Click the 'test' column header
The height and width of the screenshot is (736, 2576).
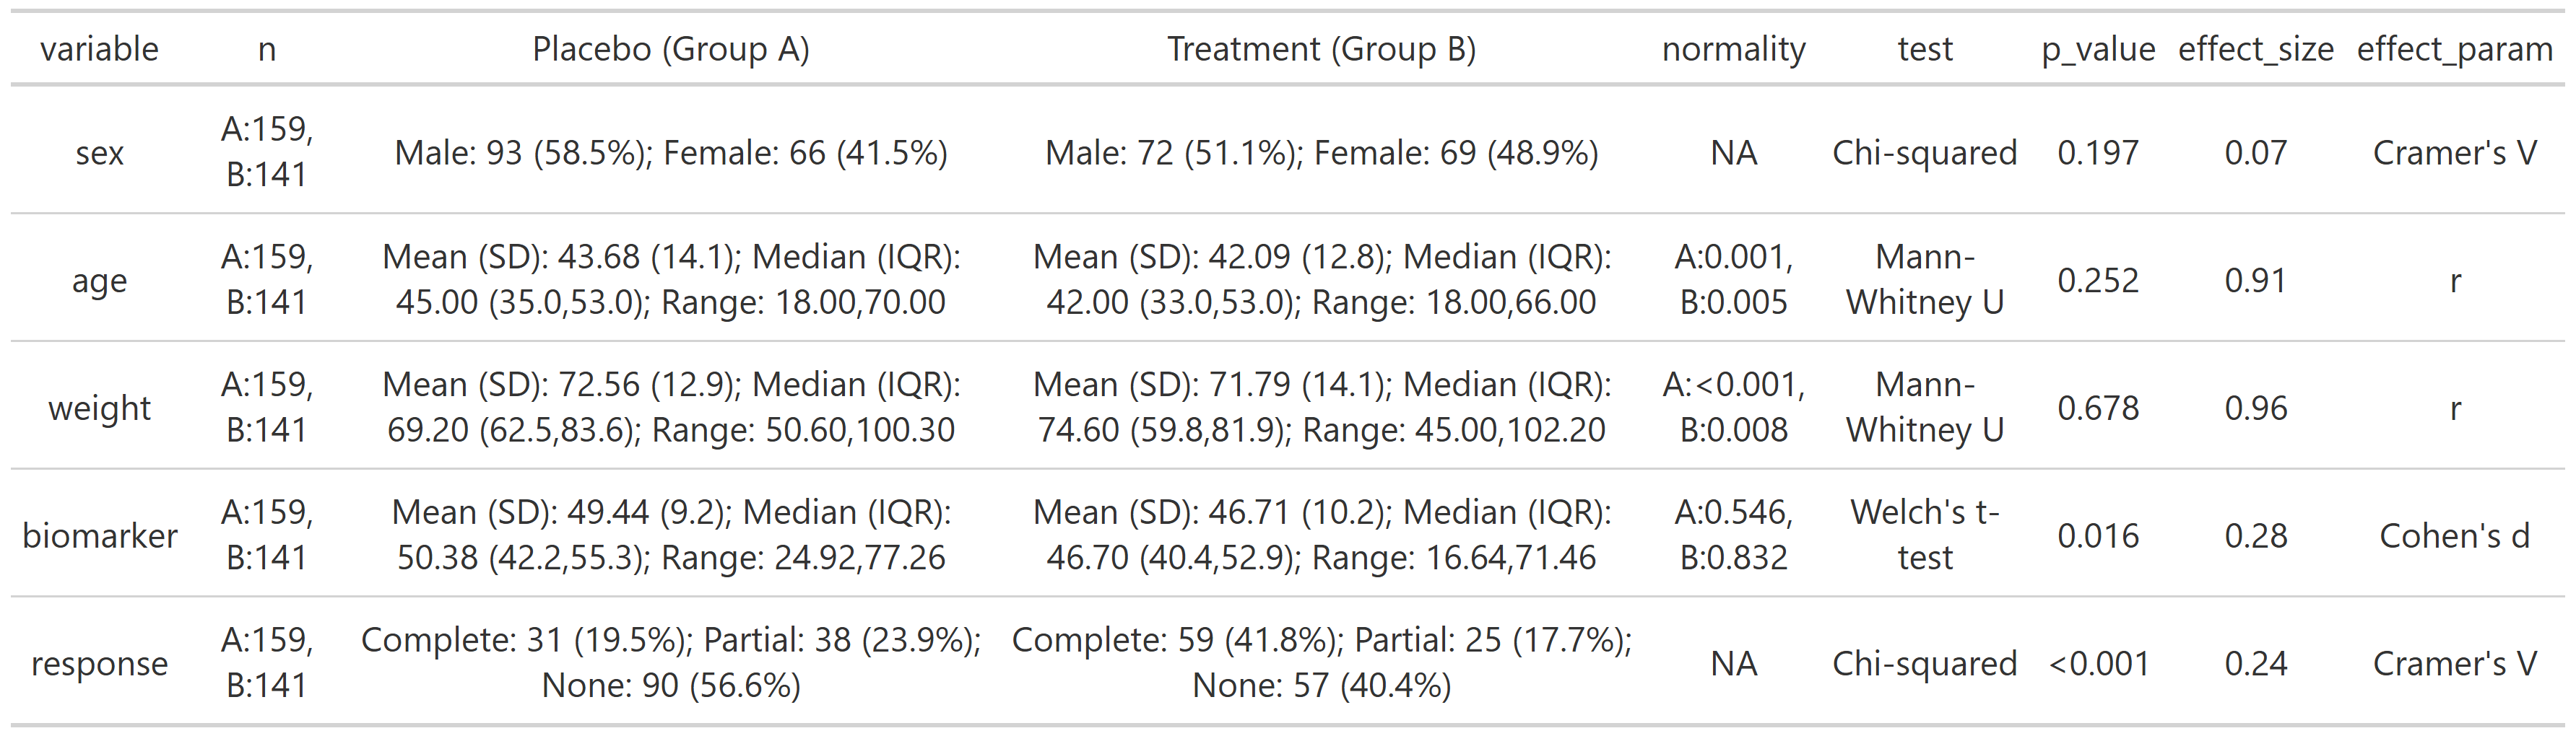click(1924, 49)
